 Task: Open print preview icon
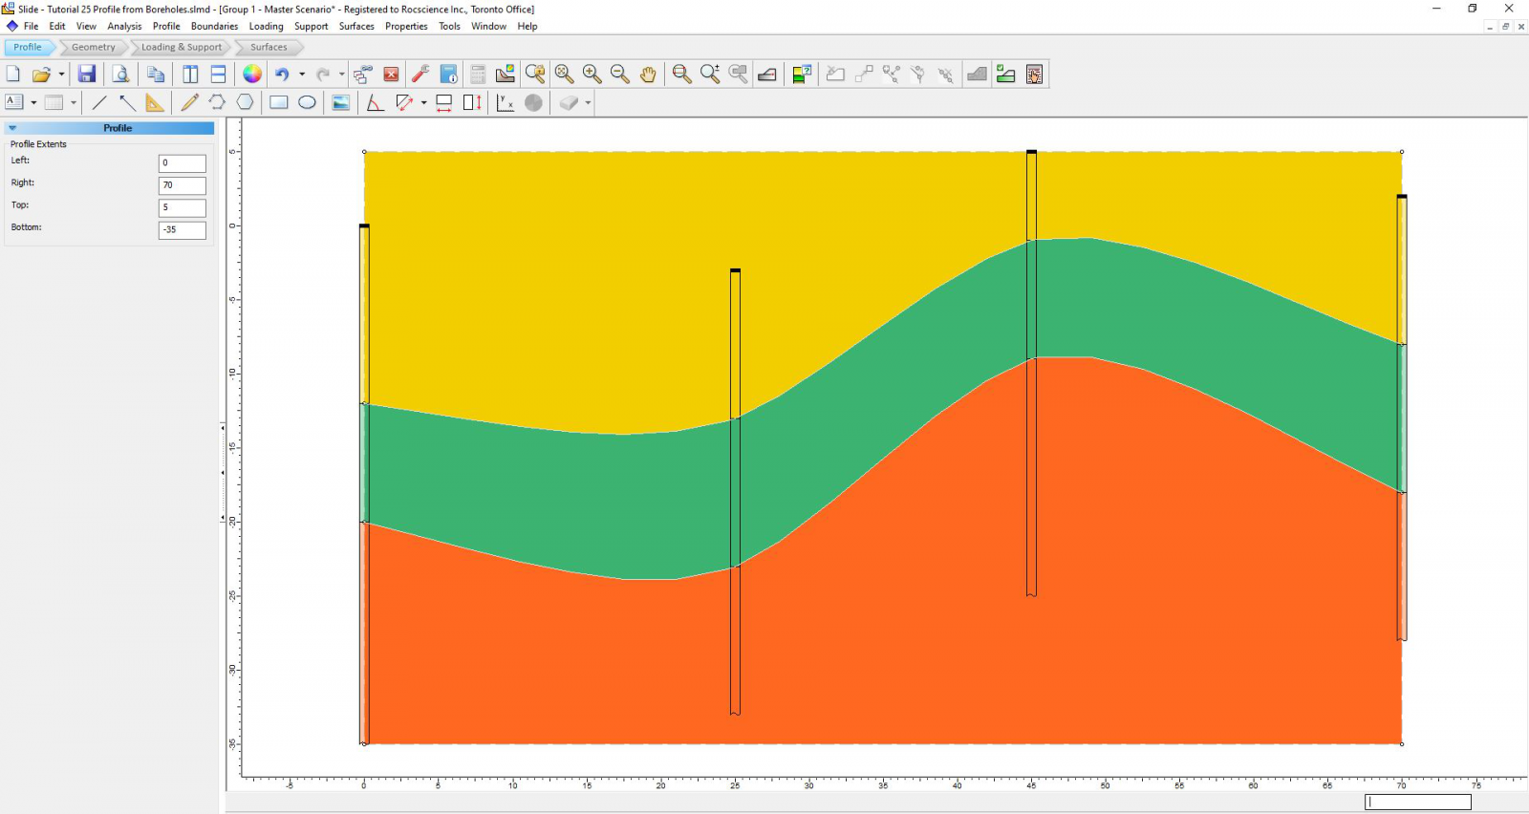pyautogui.click(x=120, y=75)
